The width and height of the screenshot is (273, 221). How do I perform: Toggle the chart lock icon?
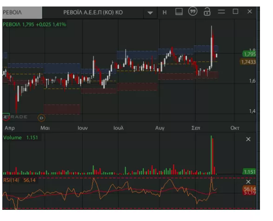(x=207, y=12)
